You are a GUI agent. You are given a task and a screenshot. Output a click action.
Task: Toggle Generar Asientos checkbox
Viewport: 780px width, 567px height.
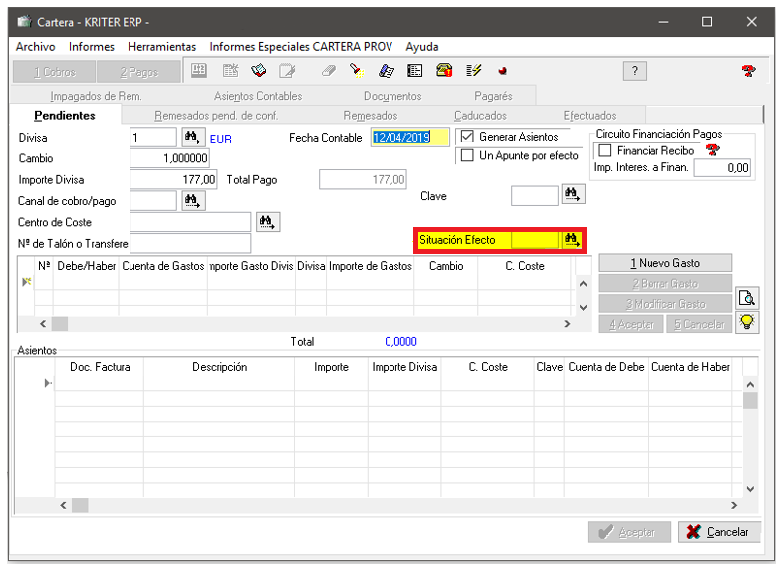point(467,137)
